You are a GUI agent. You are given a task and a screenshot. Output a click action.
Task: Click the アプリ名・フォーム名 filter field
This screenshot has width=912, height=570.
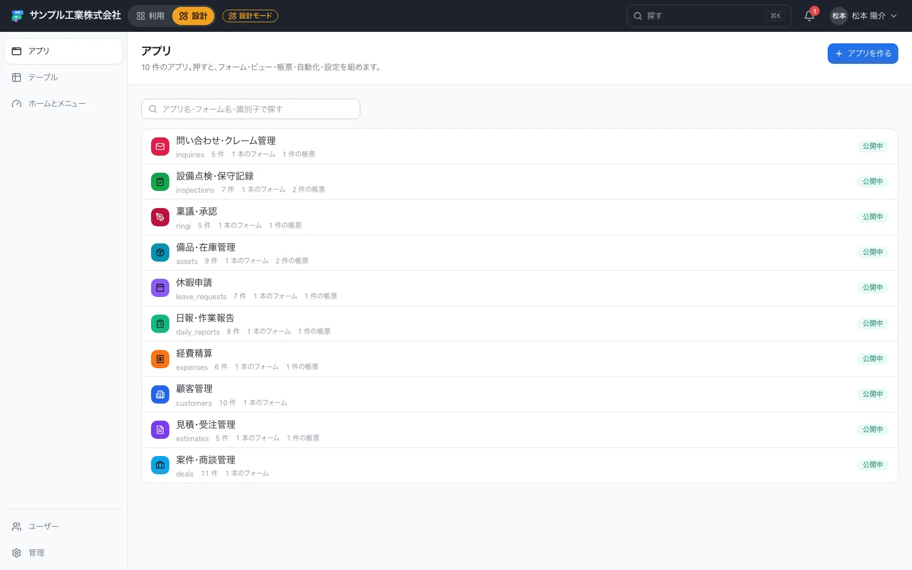pos(251,109)
